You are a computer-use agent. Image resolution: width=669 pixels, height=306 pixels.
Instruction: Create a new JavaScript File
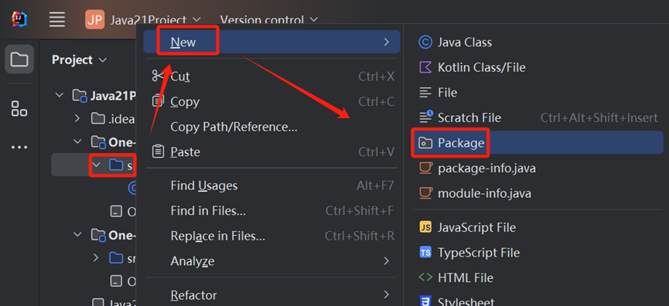pyautogui.click(x=538, y=228)
